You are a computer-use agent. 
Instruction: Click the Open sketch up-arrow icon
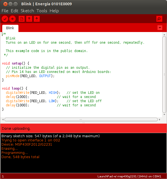coord(29,19)
